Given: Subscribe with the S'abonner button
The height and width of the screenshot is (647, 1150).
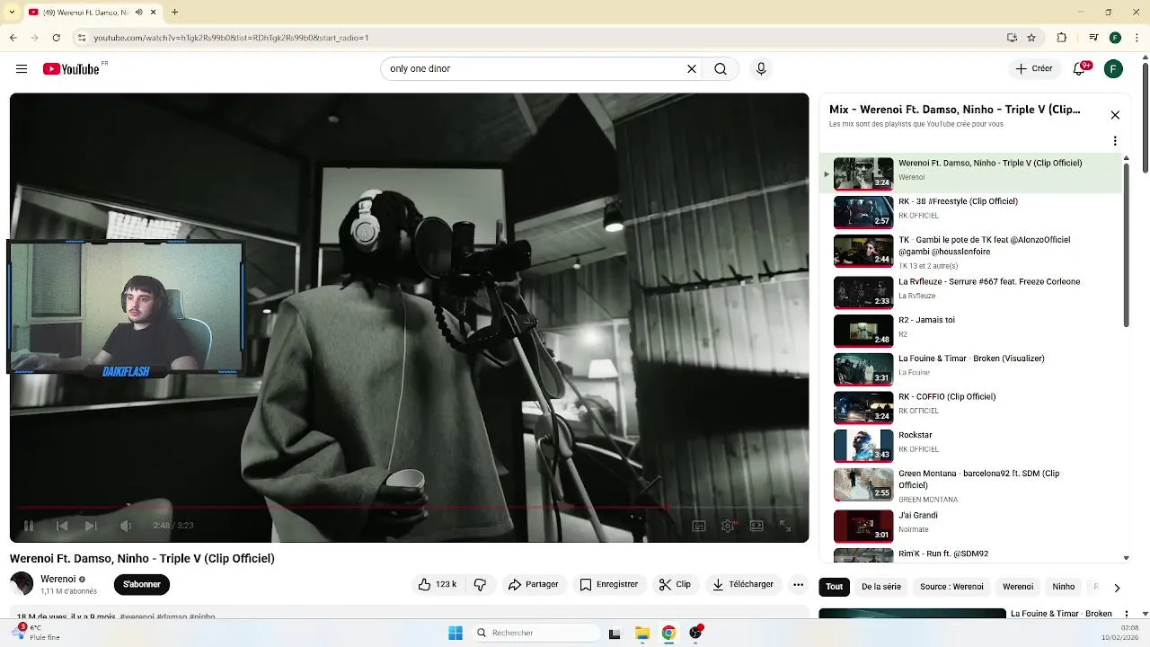Looking at the screenshot, I should [x=141, y=584].
